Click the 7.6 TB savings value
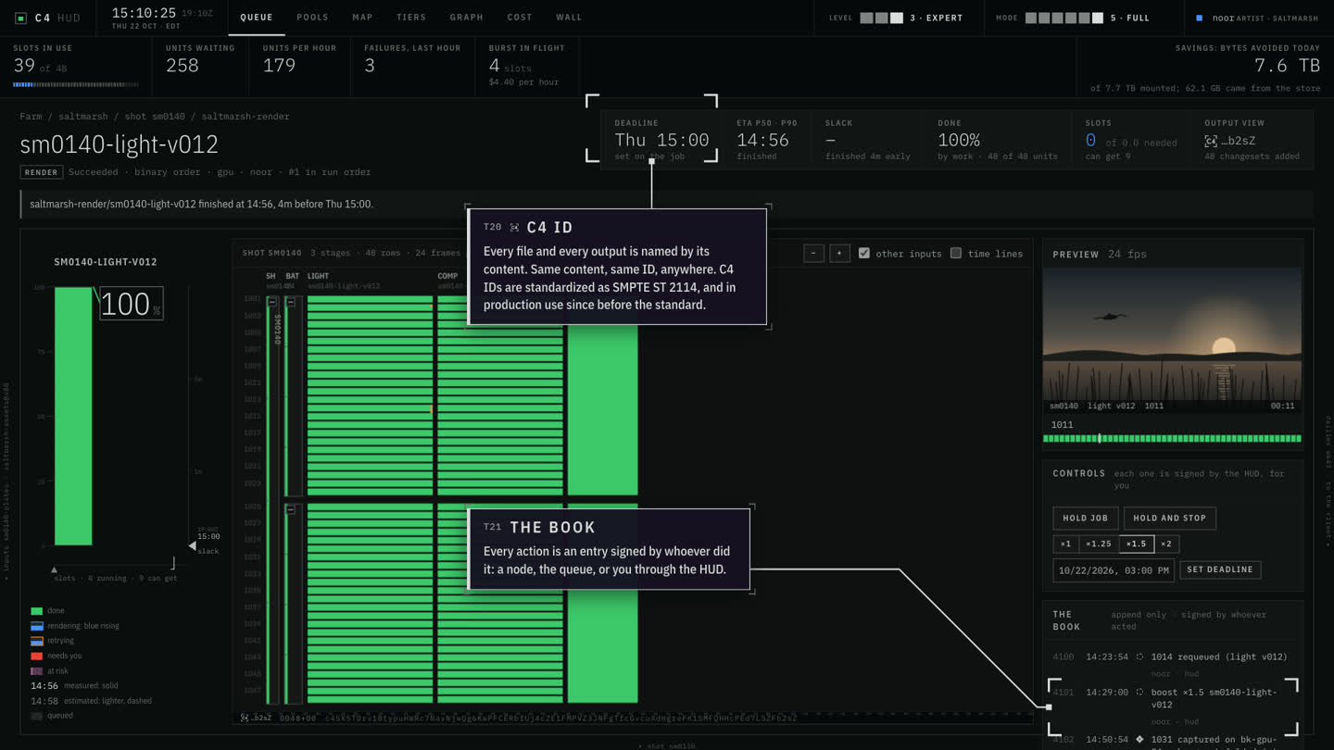The width and height of the screenshot is (1334, 750). pos(1287,66)
